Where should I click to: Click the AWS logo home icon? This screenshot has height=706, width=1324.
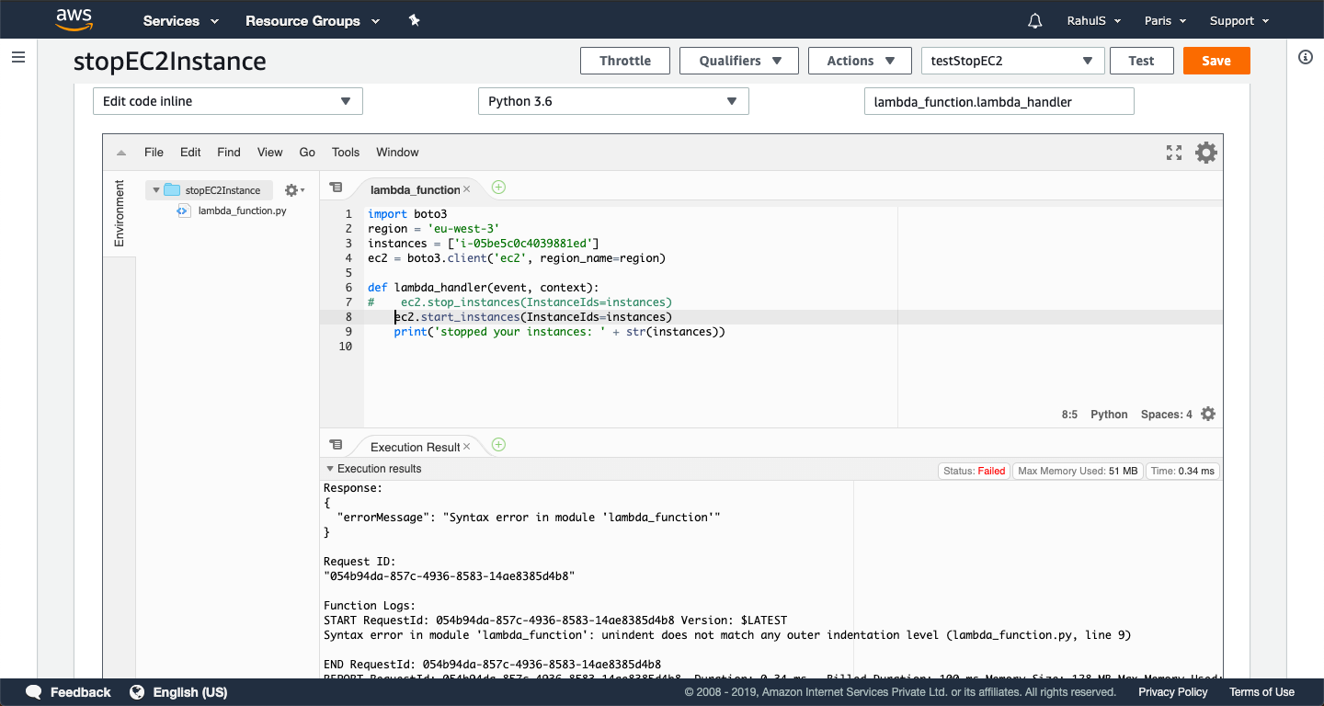pos(74,19)
